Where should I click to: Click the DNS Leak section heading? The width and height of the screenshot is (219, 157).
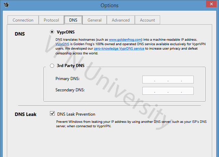(26, 114)
